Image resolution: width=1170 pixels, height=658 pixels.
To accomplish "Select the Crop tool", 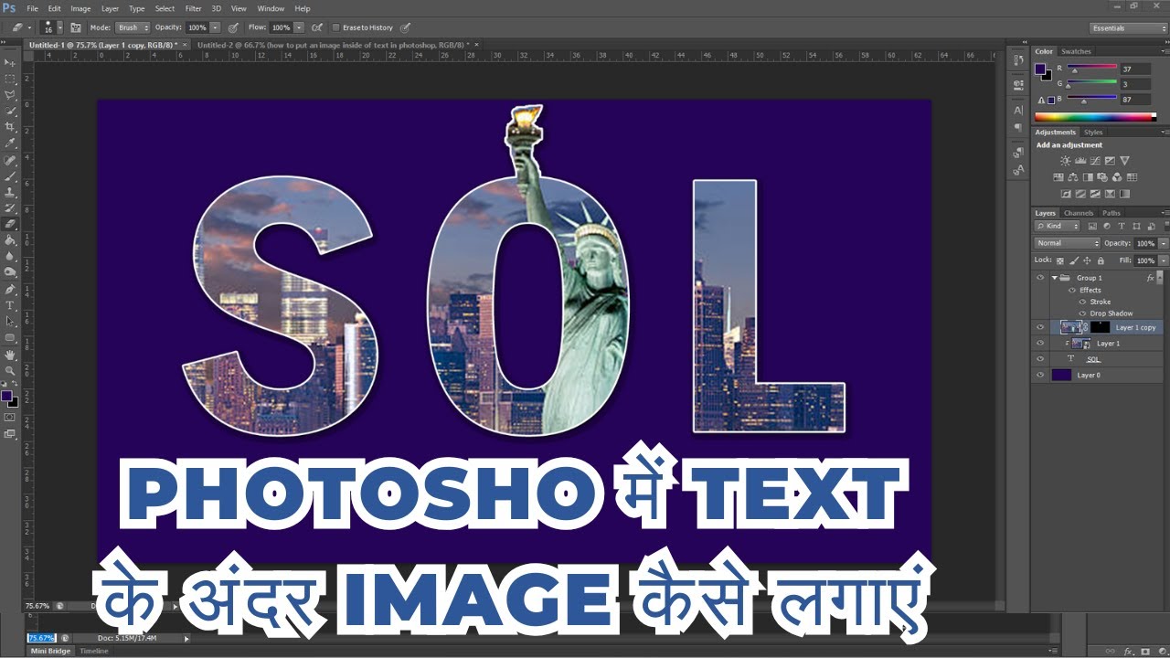I will 10,127.
